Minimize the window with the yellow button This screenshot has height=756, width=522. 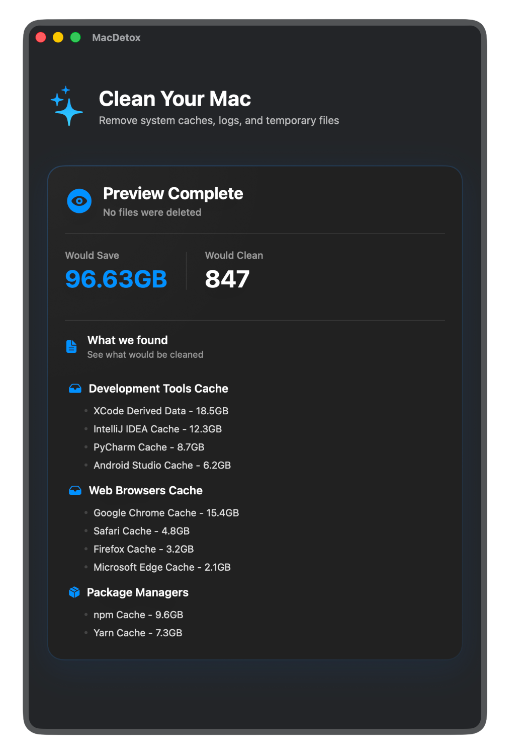pyautogui.click(x=58, y=38)
